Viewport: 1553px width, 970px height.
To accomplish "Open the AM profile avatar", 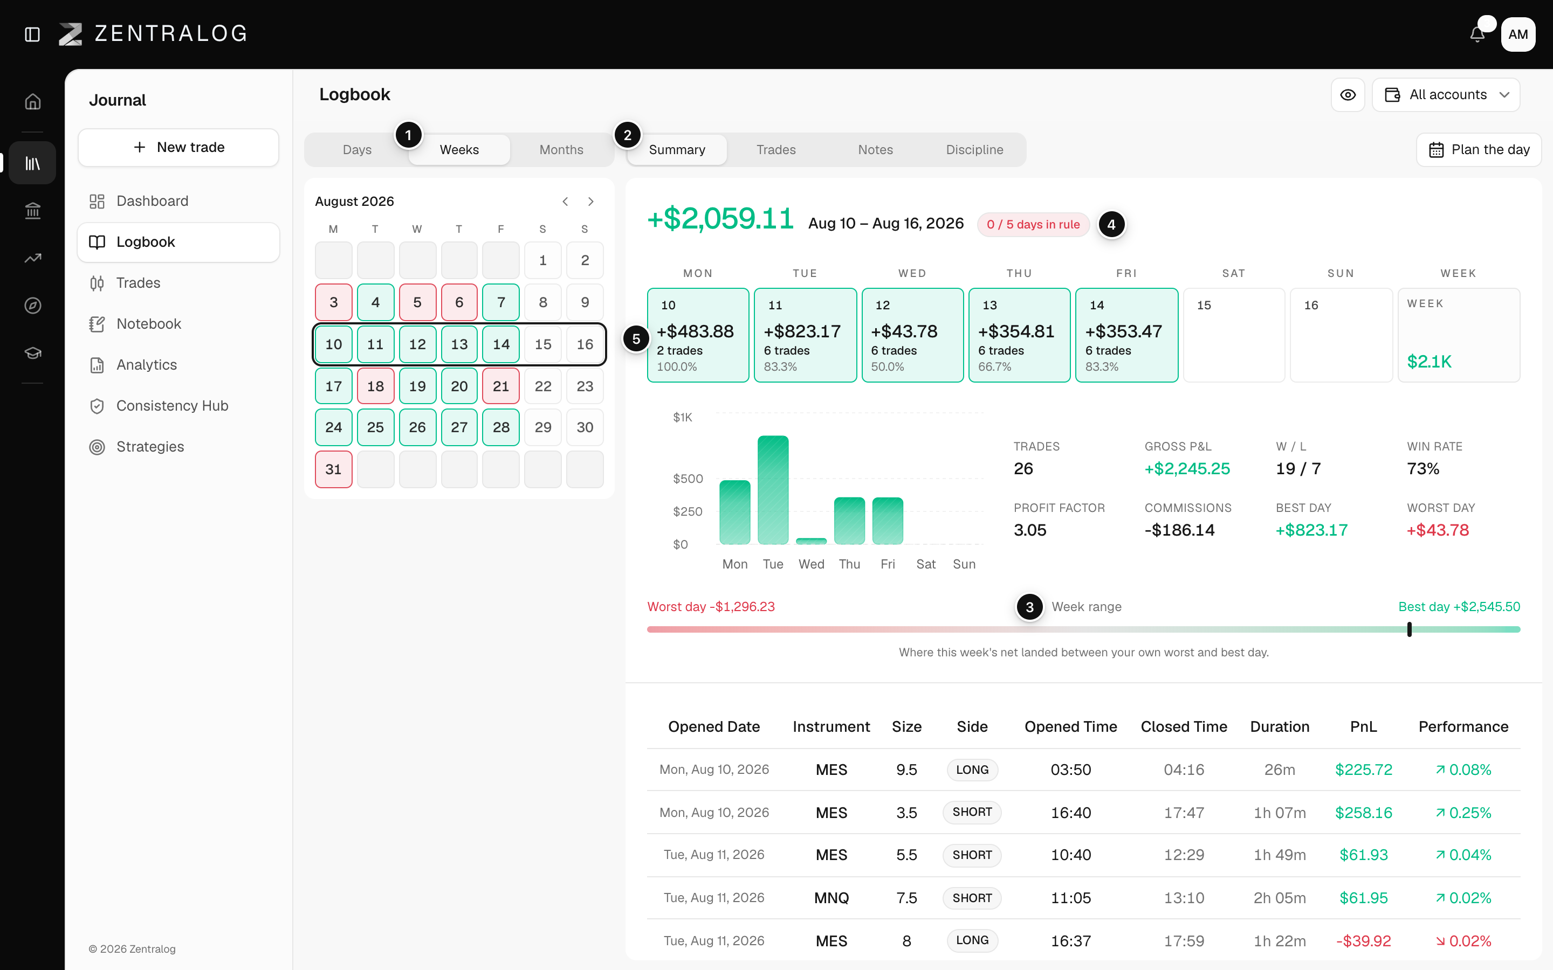I will click(x=1518, y=34).
